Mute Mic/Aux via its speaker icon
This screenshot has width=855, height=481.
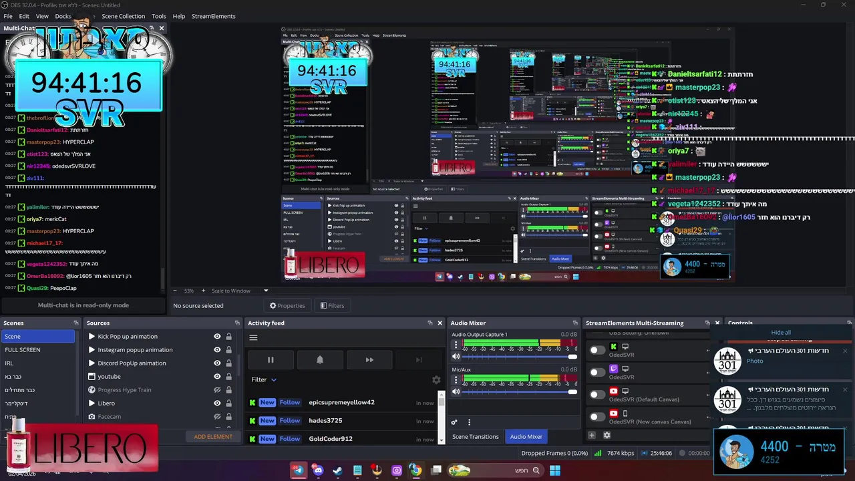pos(456,391)
